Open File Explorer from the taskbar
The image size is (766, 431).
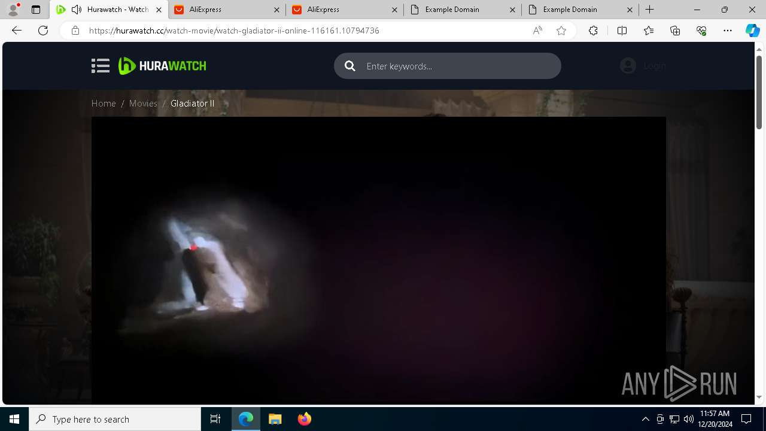(275, 419)
